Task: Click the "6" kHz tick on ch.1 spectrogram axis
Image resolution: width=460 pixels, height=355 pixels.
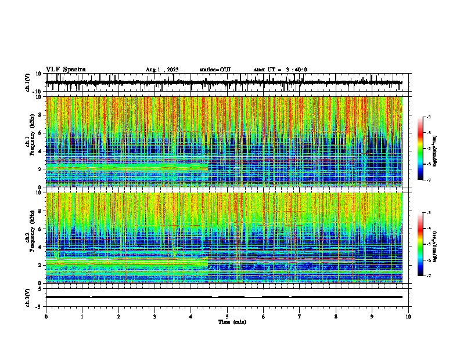Action: point(40,133)
